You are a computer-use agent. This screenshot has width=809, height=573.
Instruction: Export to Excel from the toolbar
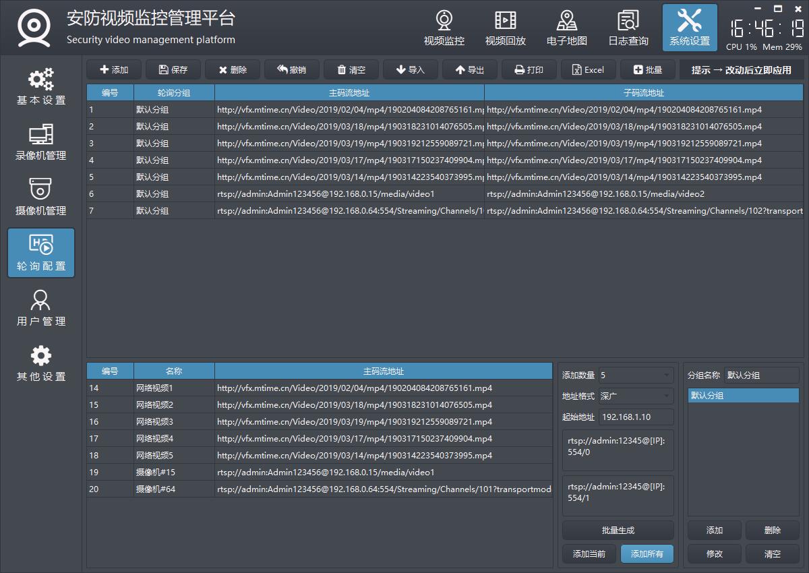tap(588, 69)
